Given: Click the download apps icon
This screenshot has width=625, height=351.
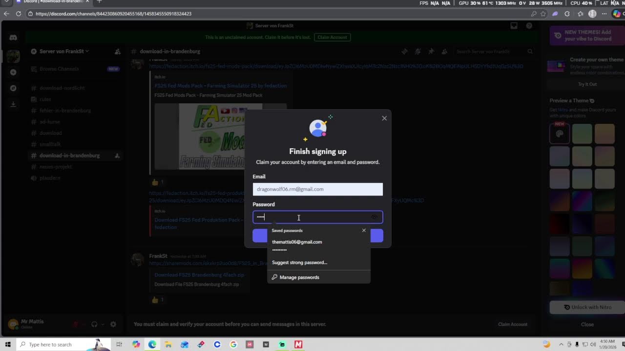Looking at the screenshot, I should 13,104.
